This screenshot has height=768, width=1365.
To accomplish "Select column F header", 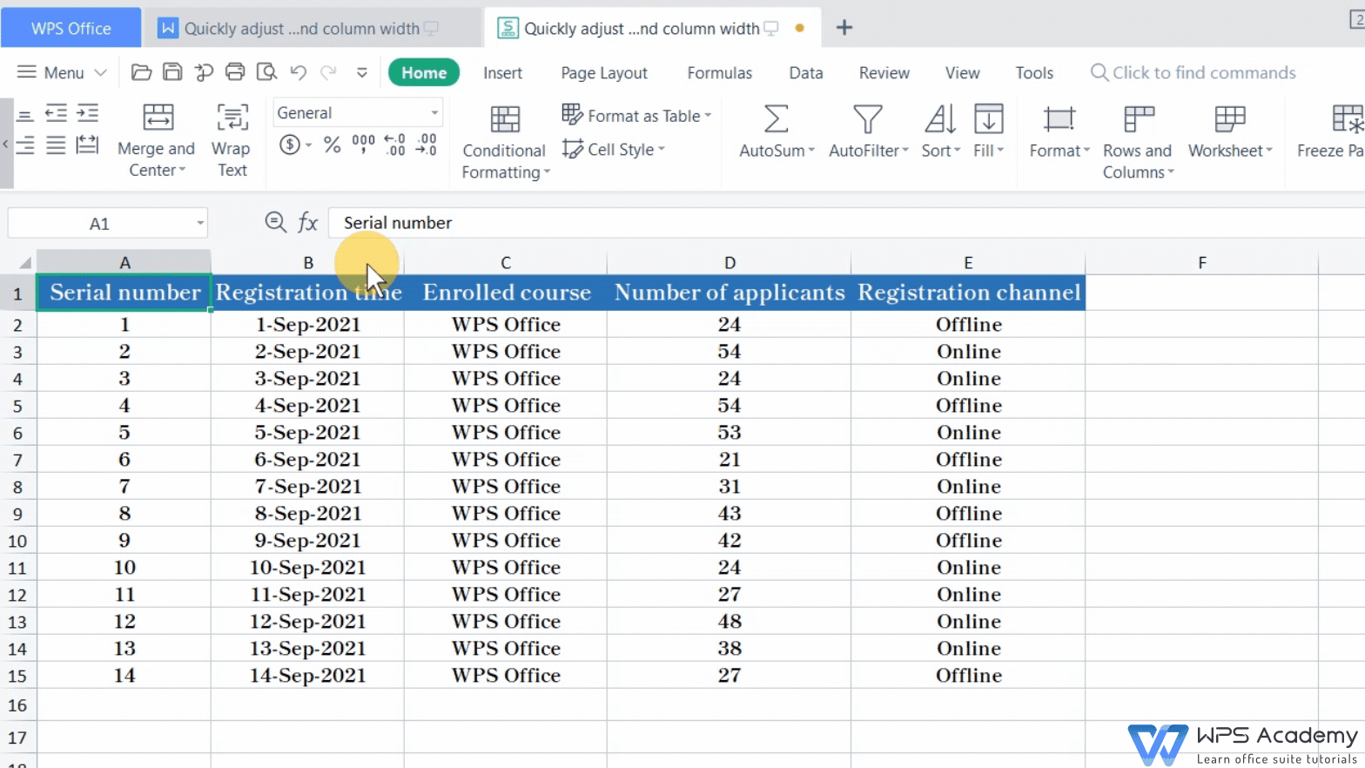I will (1201, 262).
